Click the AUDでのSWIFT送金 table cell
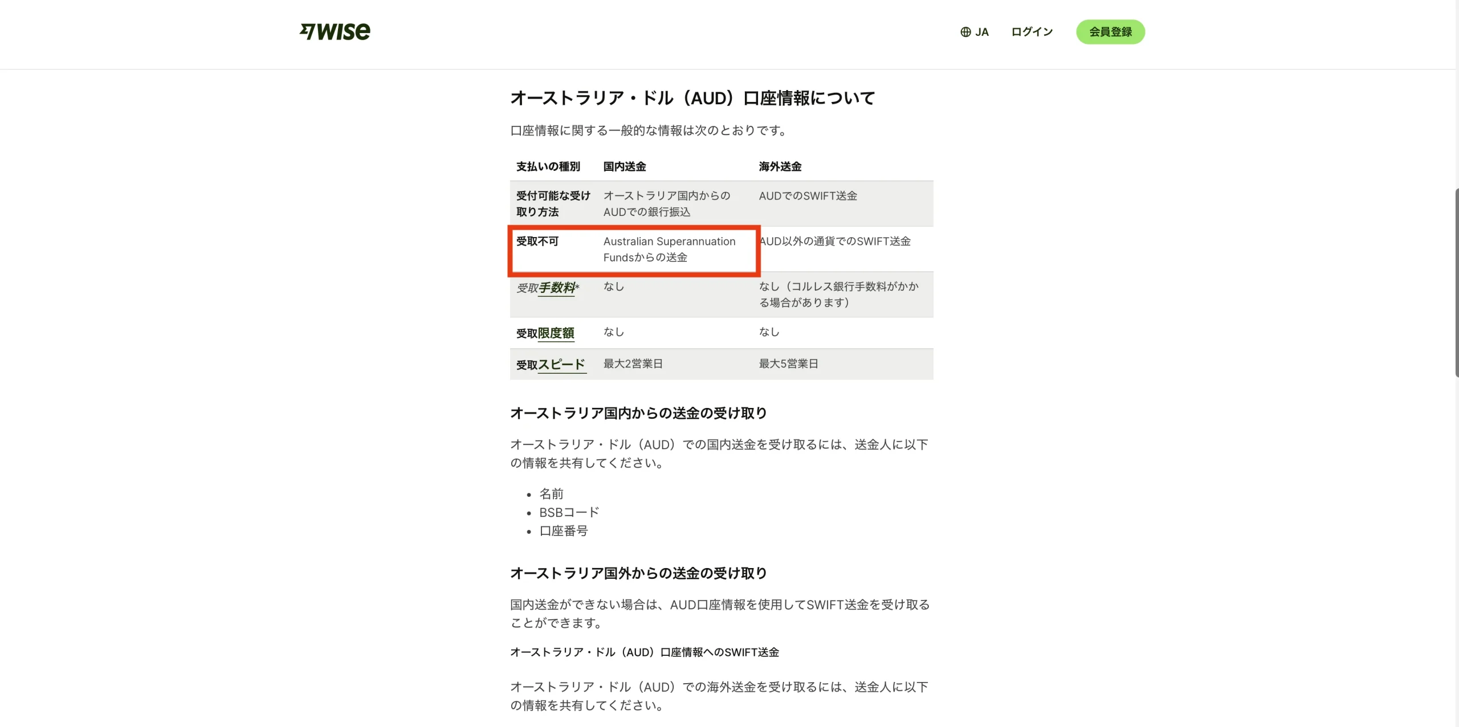Screen dimensions: 1459x727 [x=808, y=196]
